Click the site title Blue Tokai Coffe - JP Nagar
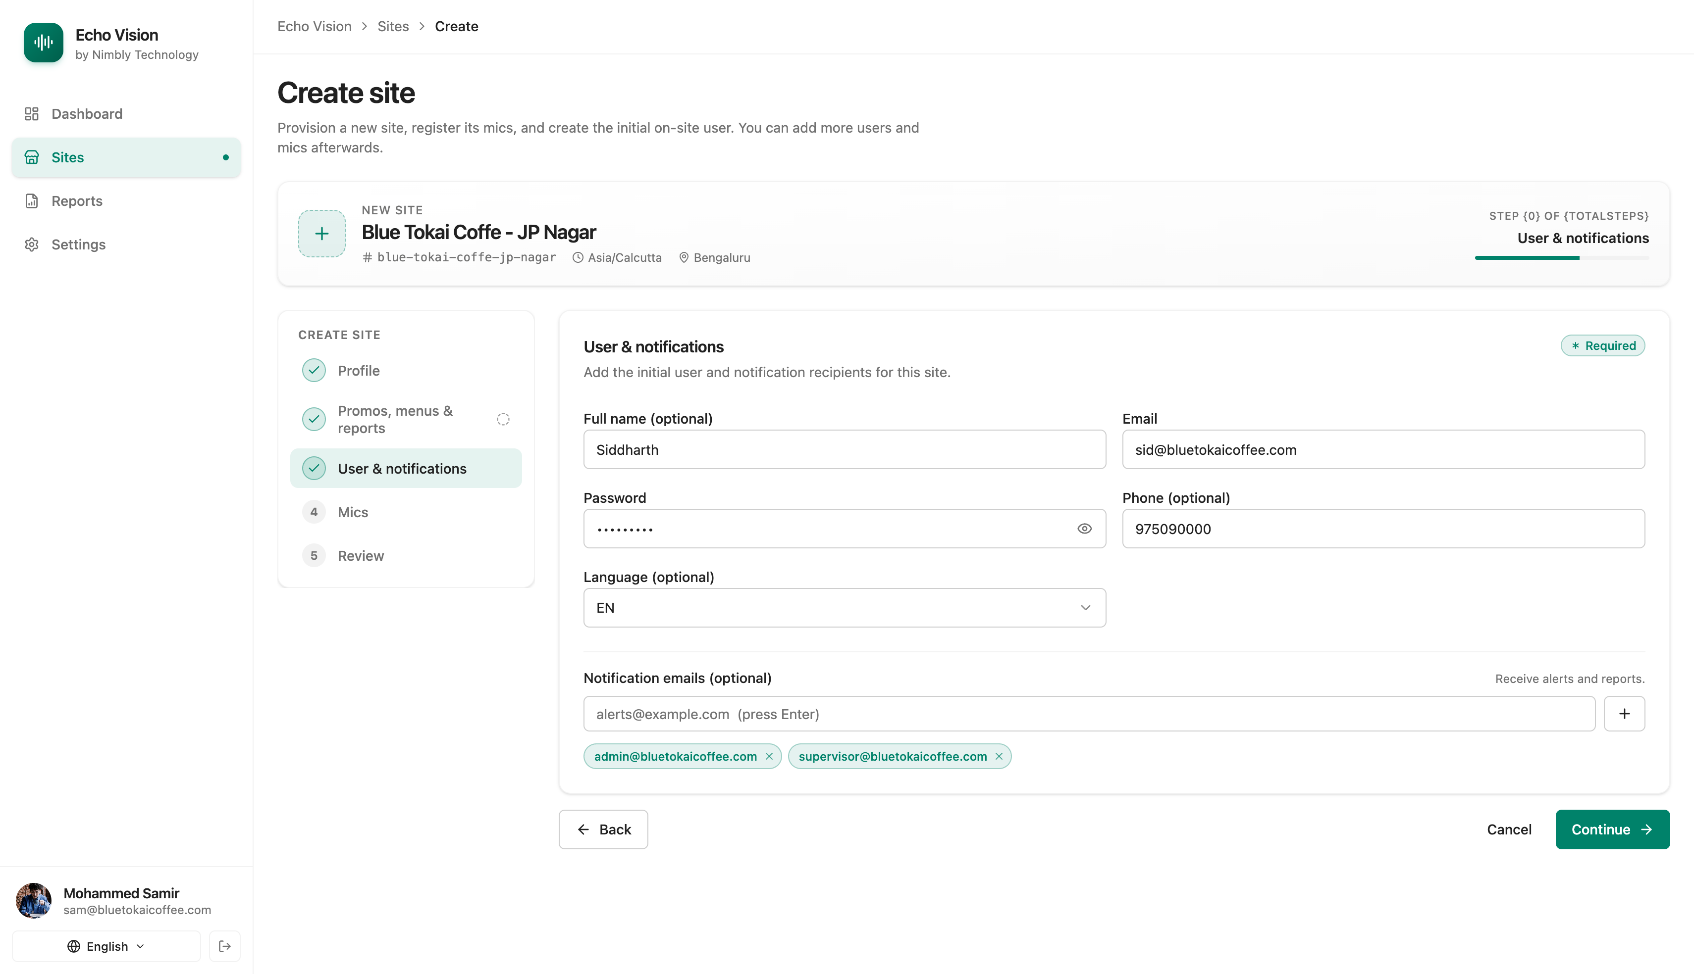Image resolution: width=1694 pixels, height=974 pixels. [x=478, y=232]
